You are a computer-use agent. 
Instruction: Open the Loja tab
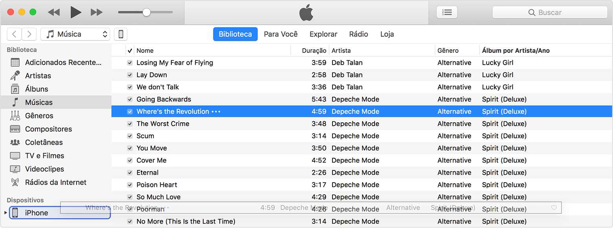387,34
